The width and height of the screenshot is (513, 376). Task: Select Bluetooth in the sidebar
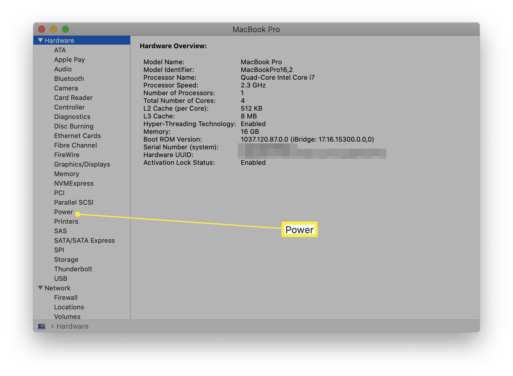[x=69, y=79]
